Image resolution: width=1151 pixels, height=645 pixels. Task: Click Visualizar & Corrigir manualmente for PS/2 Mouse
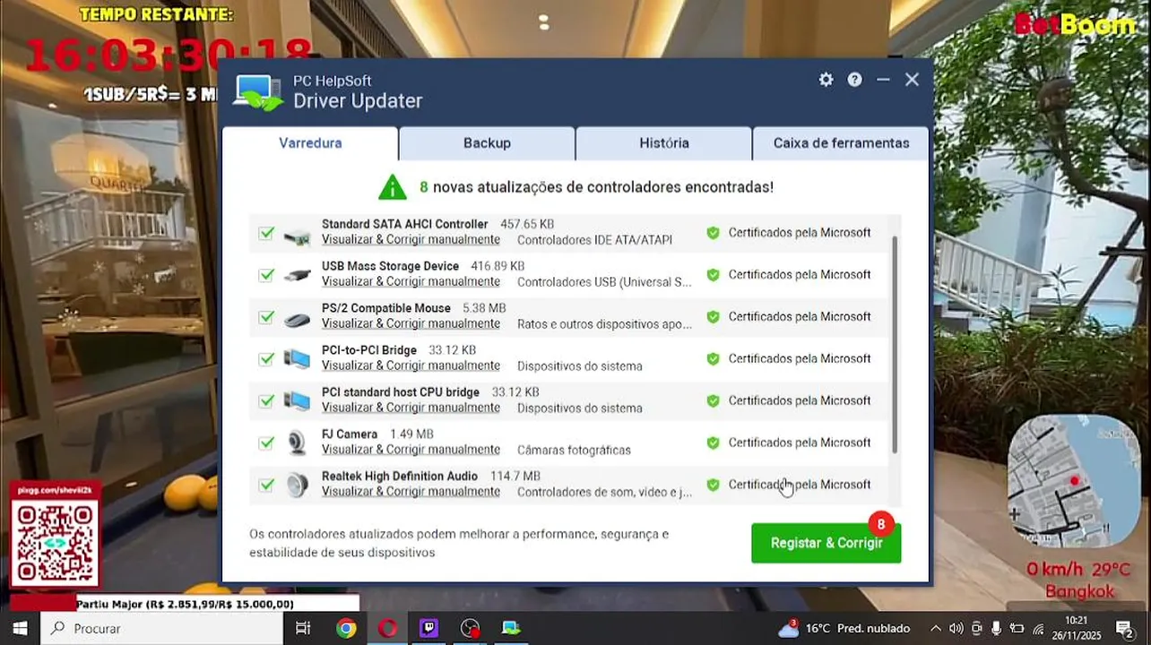[411, 324]
